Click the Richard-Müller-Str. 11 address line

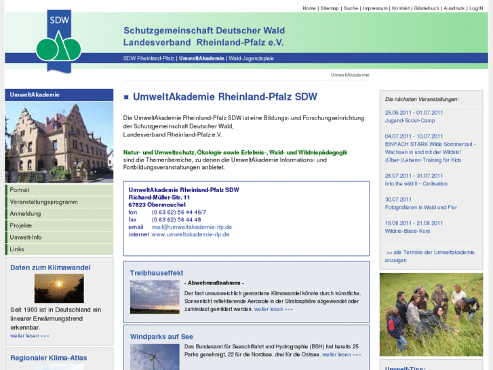pyautogui.click(x=159, y=198)
